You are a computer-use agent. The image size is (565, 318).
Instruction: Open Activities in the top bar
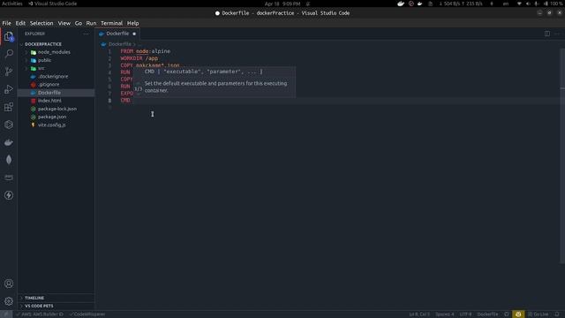point(11,4)
